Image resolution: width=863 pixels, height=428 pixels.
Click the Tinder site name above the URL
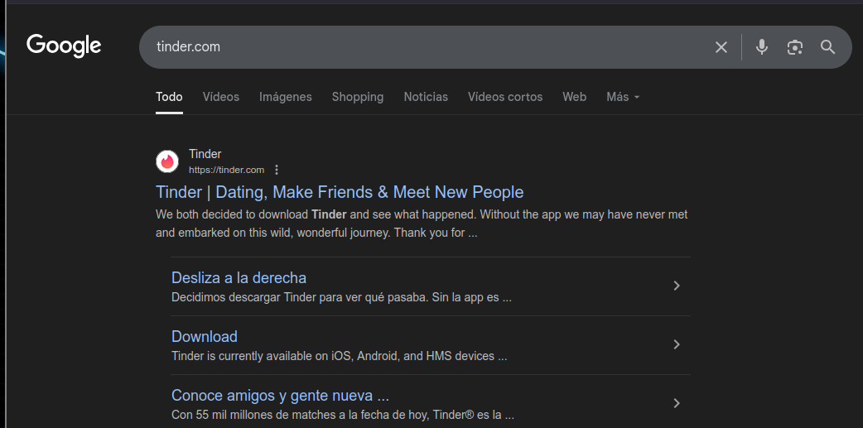[x=205, y=154]
